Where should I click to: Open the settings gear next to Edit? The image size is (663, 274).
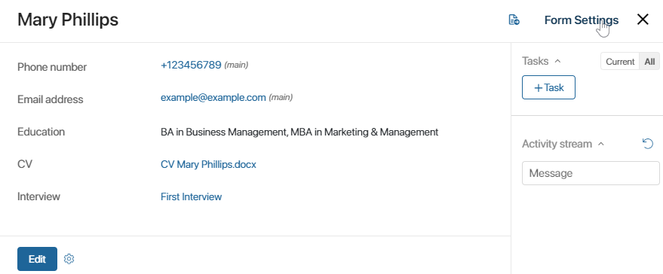point(69,259)
